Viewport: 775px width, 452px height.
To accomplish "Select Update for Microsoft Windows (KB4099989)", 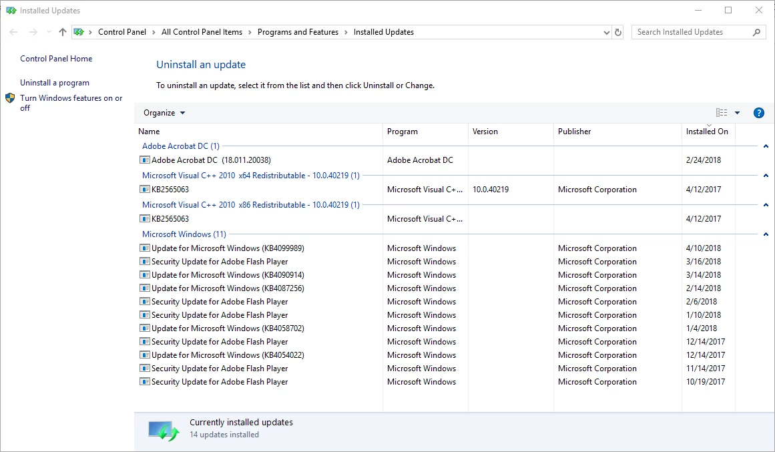I will pos(228,248).
